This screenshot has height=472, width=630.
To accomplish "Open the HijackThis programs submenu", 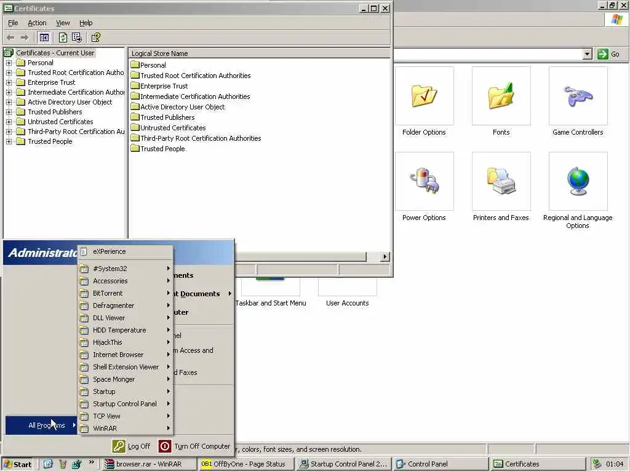I will click(126, 342).
